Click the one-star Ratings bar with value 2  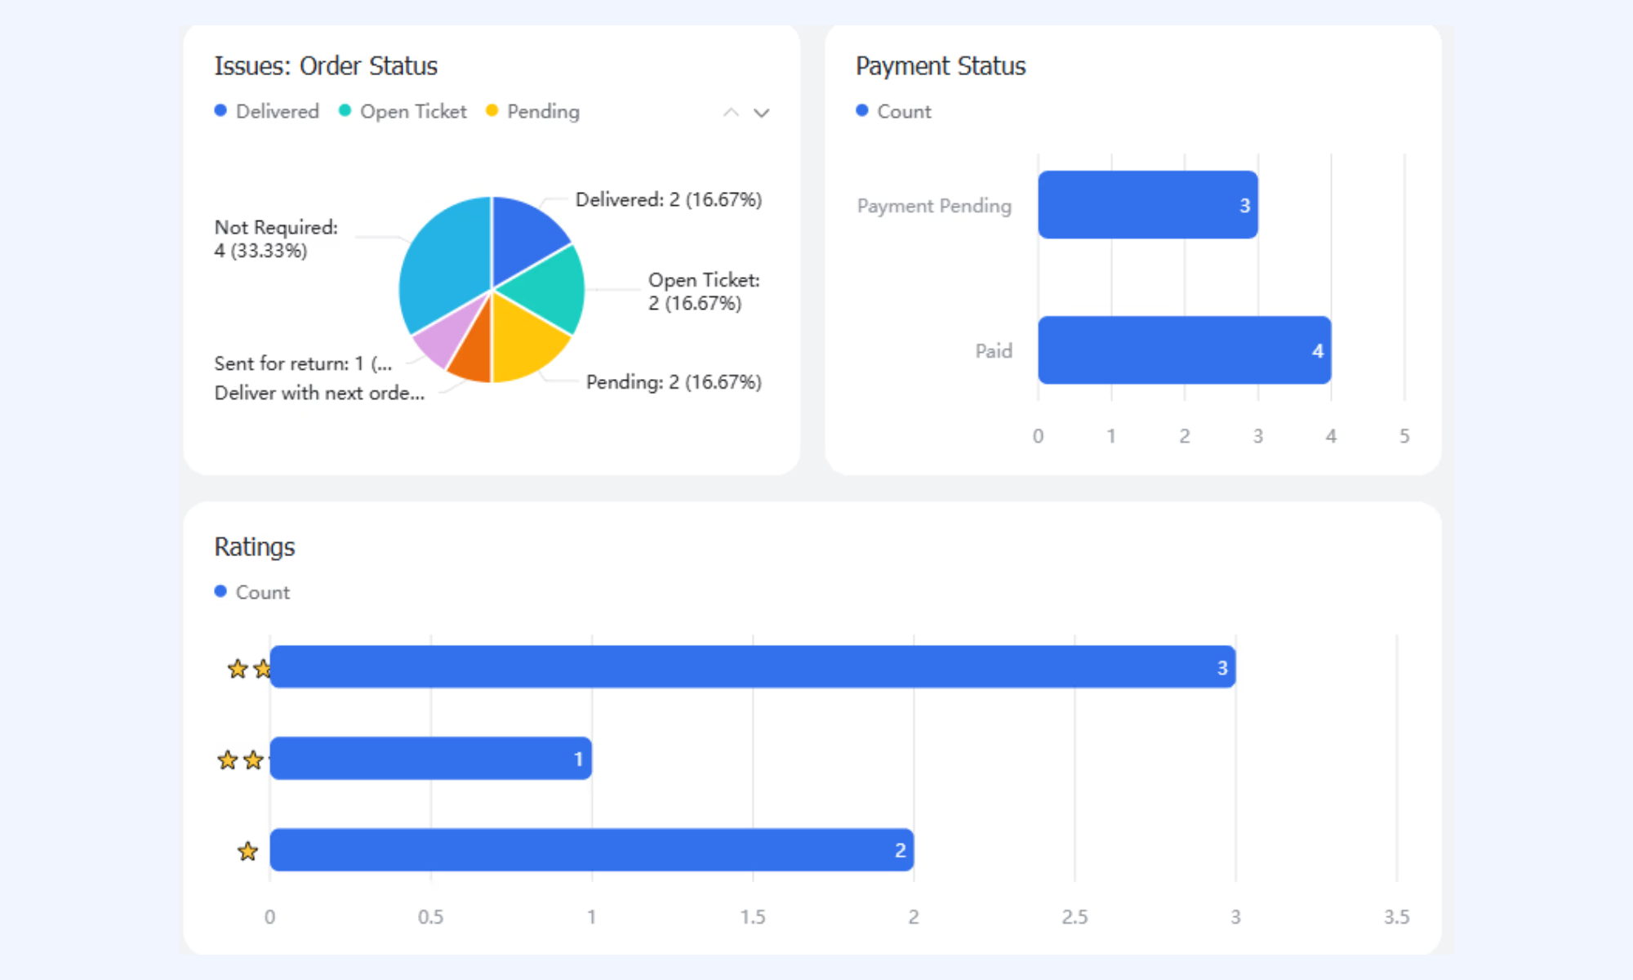tap(592, 850)
